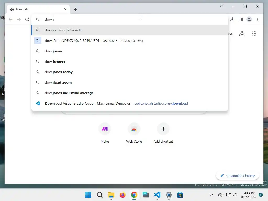
Task: Open network status tray icon
Action: (228, 195)
